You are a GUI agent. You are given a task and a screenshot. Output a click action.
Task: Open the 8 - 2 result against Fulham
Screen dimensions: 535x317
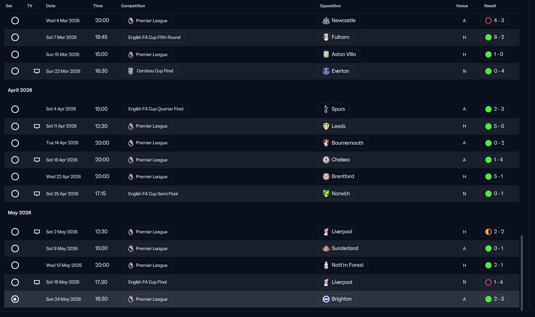pos(494,37)
